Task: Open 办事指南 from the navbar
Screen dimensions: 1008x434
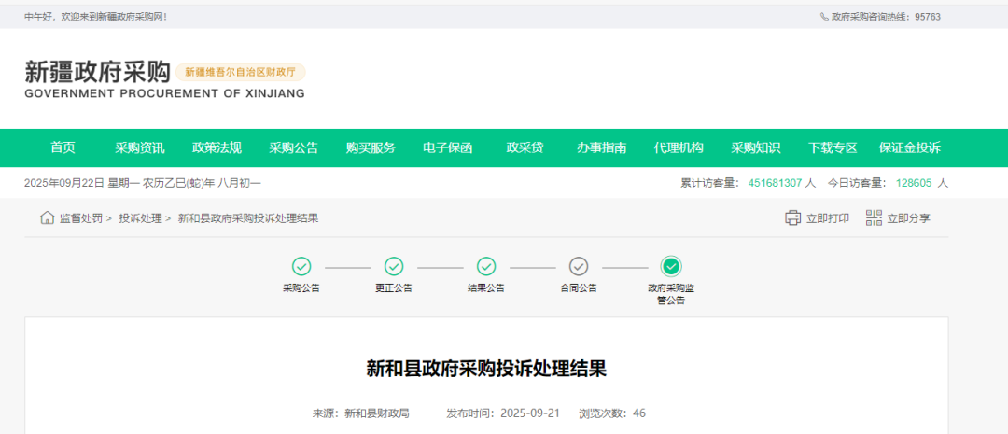Action: click(602, 147)
